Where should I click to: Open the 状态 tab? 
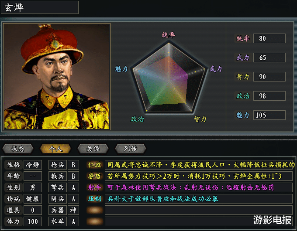point(18,149)
